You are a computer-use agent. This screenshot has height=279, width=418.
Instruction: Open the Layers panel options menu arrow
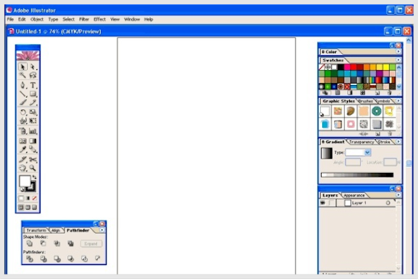(398, 195)
